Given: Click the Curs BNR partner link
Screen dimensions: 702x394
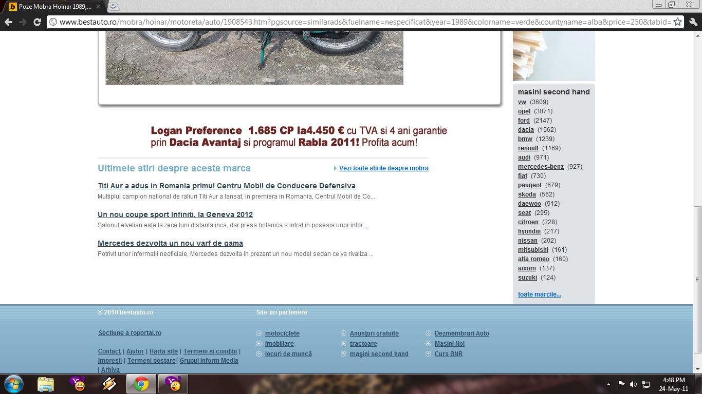Looking at the screenshot, I should (x=449, y=354).
